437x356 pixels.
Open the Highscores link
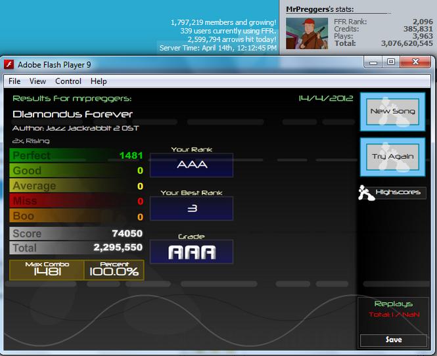pyautogui.click(x=398, y=192)
